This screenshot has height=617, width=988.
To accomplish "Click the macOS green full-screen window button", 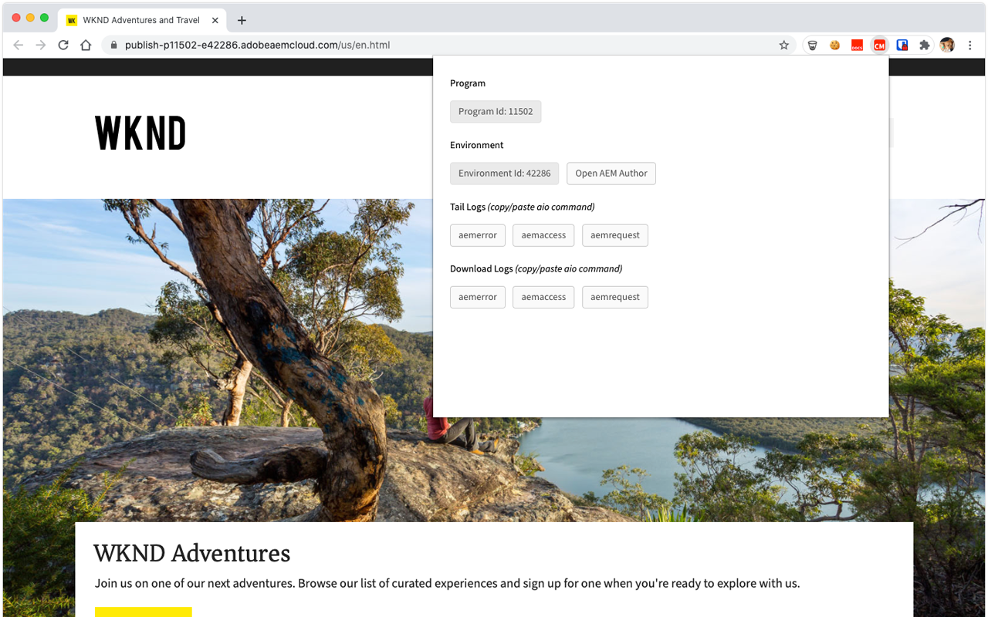I will point(44,18).
